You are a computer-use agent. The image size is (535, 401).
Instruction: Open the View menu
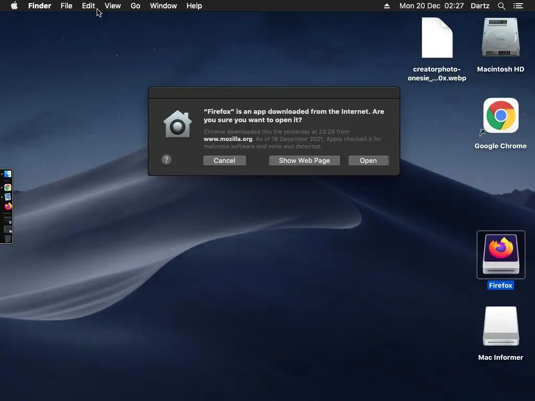(x=113, y=6)
